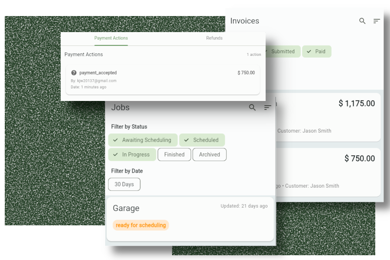Select the Archived filter button

pyautogui.click(x=209, y=154)
